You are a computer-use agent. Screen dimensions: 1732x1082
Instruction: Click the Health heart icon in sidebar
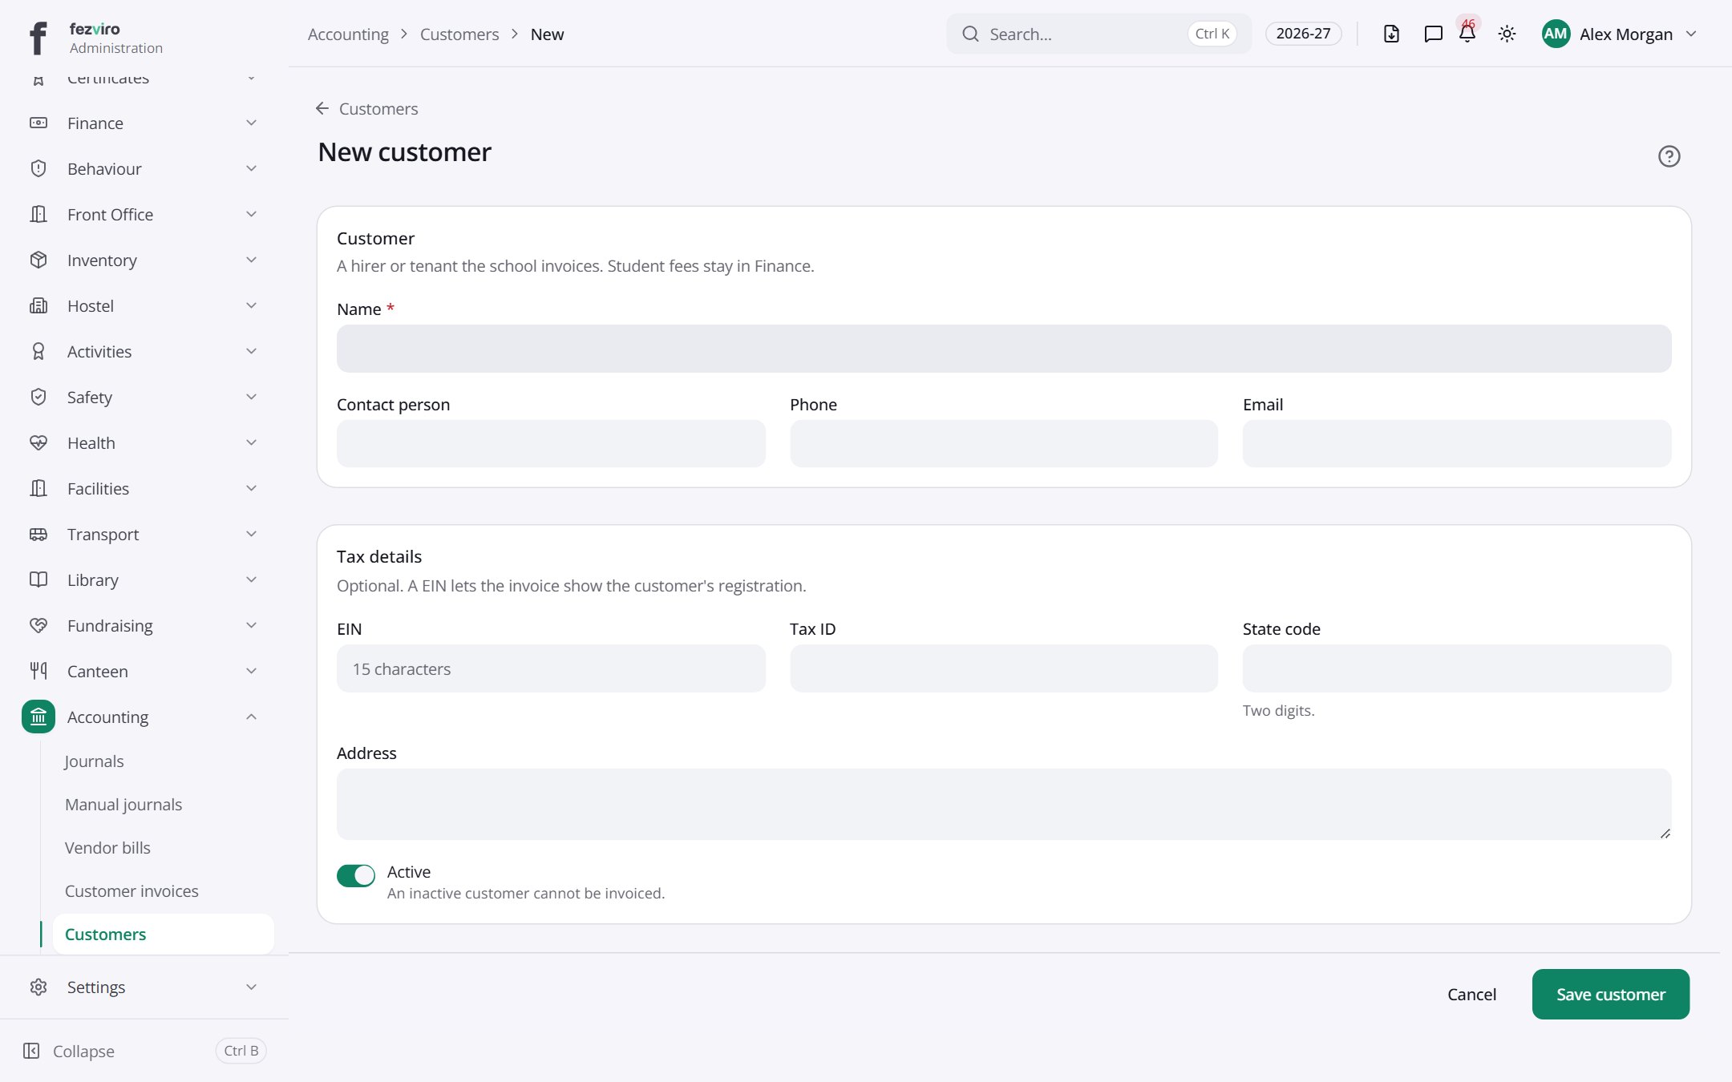[x=38, y=442]
